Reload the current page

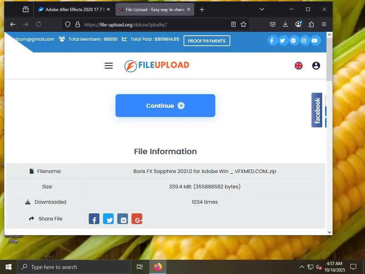(38, 24)
